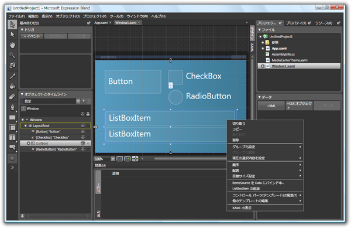351x228 pixels.
Task: Select the Direct Selection tool
Action: point(12,35)
